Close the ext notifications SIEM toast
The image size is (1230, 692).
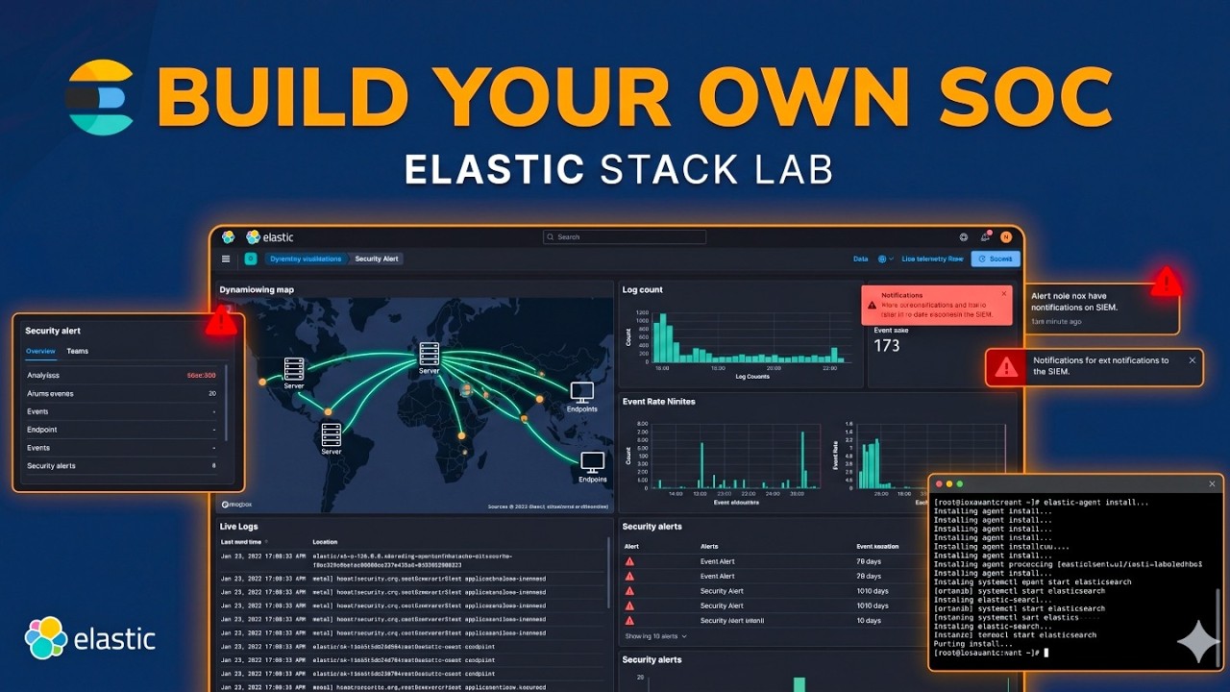(1193, 360)
